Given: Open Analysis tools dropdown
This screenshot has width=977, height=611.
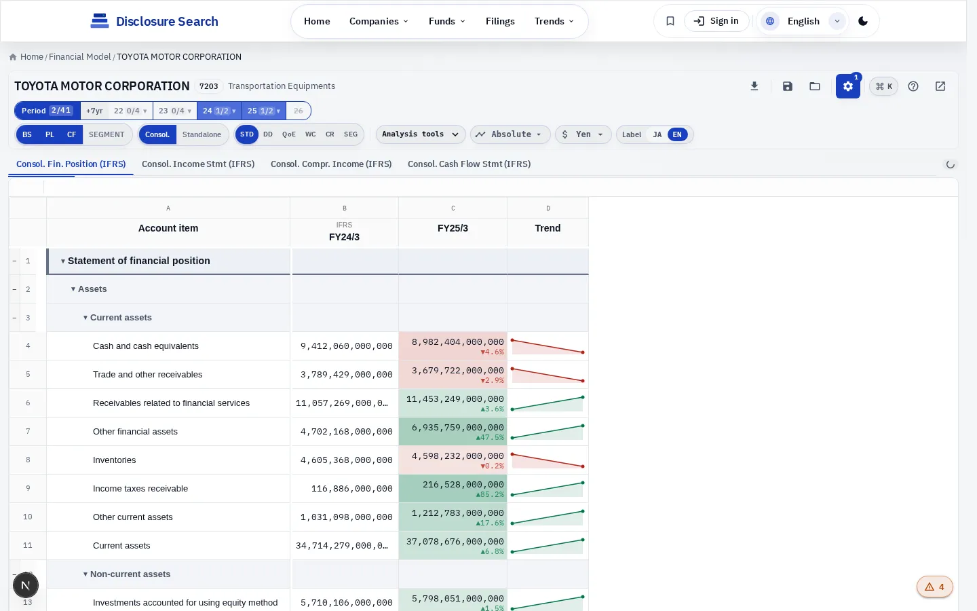Looking at the screenshot, I should click(421, 134).
